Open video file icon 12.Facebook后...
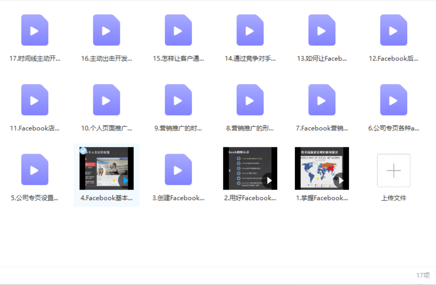Image resolution: width=436 pixels, height=285 pixels. (394, 30)
